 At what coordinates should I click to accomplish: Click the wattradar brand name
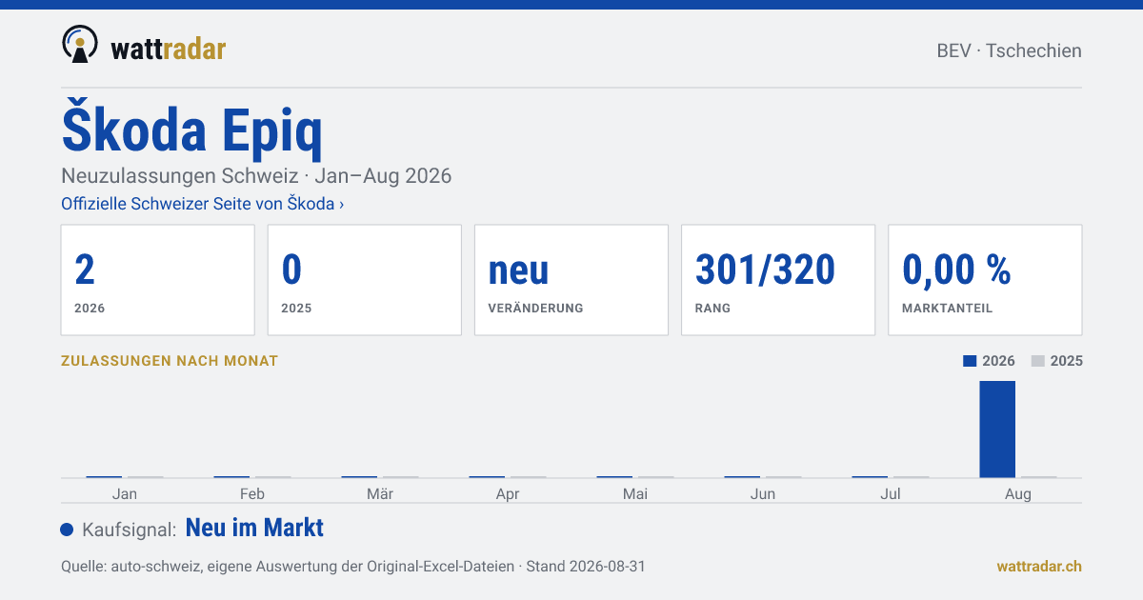pyautogui.click(x=169, y=49)
